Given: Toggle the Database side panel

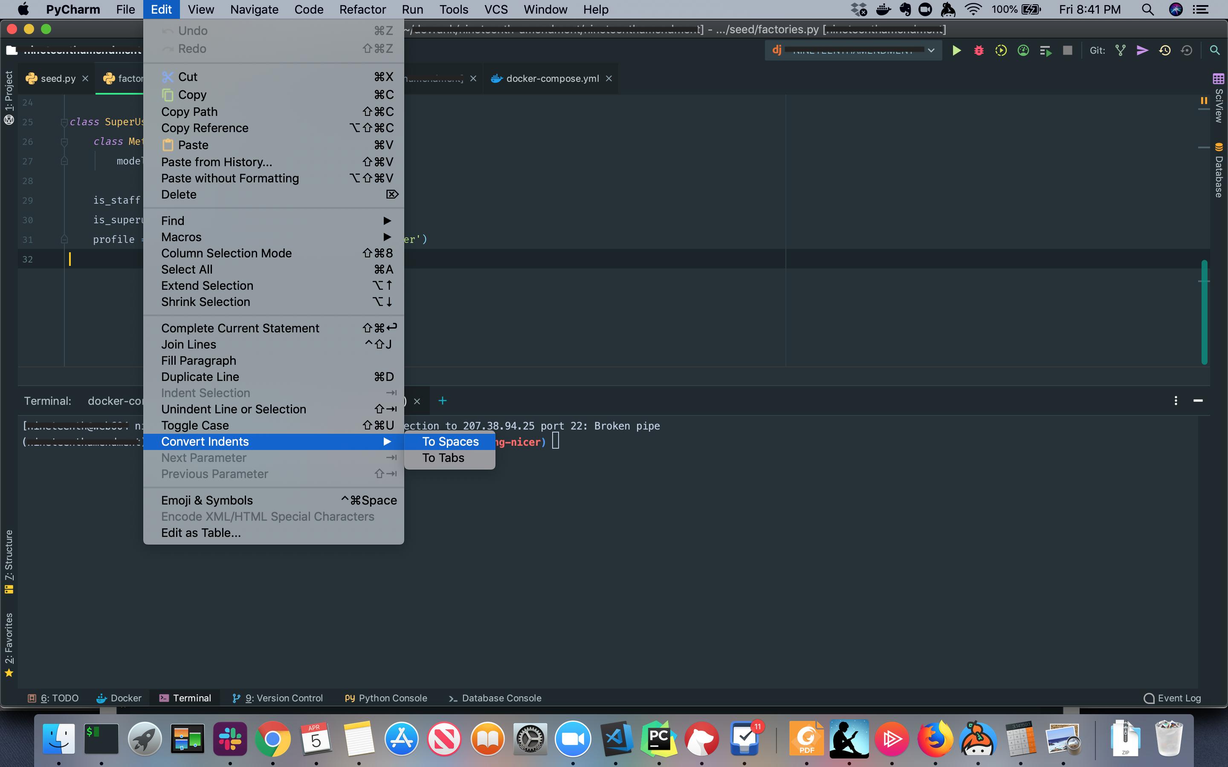Looking at the screenshot, I should pyautogui.click(x=1218, y=170).
